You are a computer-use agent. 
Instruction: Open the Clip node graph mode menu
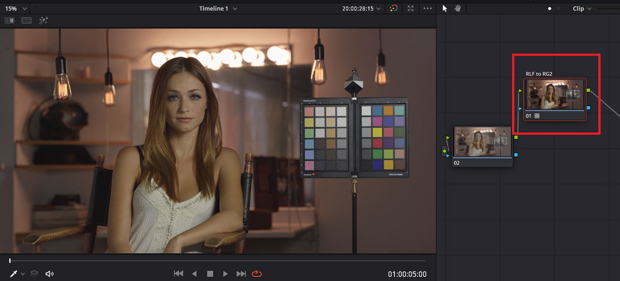(x=582, y=8)
